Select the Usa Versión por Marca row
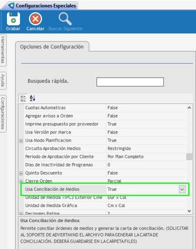Viewport: 196px width, 249px height. pos(105,132)
